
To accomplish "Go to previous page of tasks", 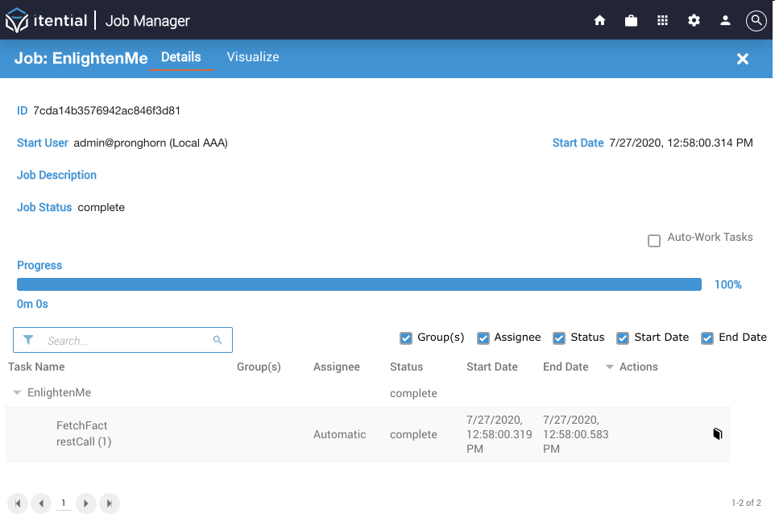I will tap(41, 503).
